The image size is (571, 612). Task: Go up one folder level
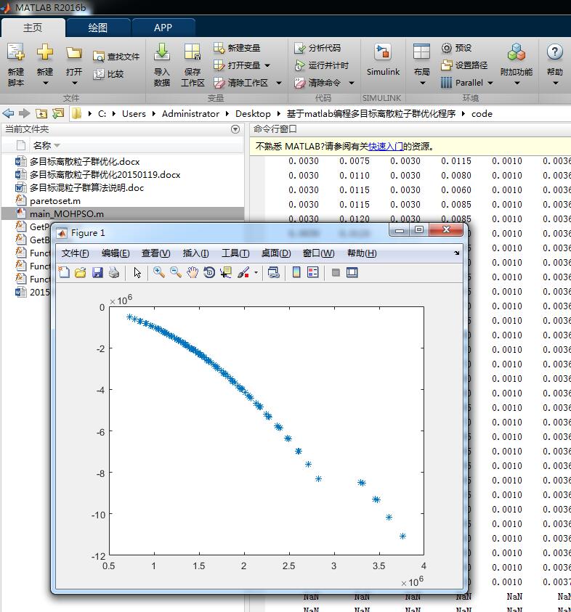(x=41, y=113)
